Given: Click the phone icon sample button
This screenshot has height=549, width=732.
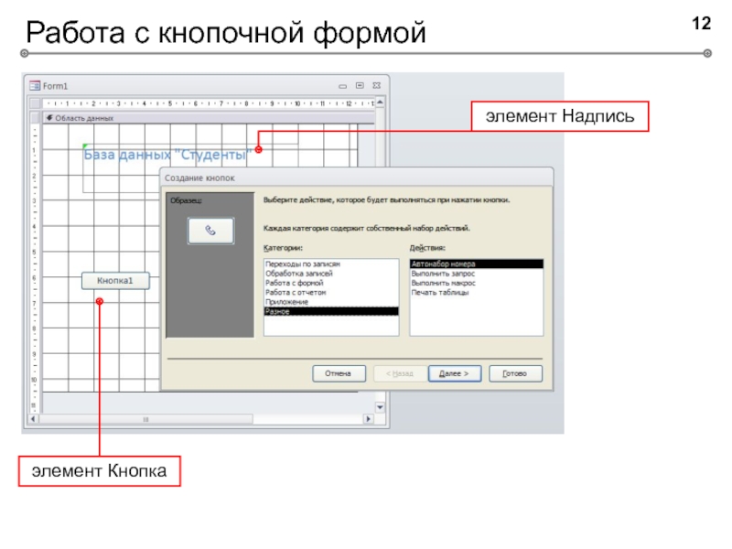Looking at the screenshot, I should click(x=211, y=231).
